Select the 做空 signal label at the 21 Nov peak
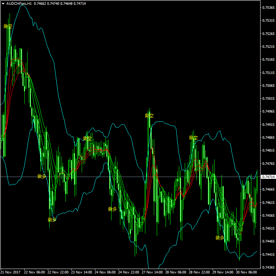The height and width of the screenshot is (276, 276). (8, 26)
